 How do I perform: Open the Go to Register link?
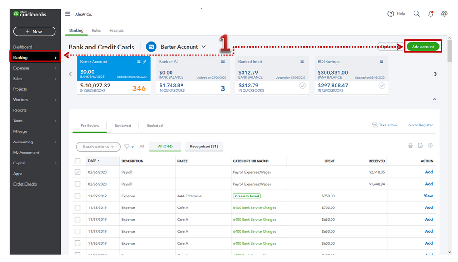coord(420,125)
